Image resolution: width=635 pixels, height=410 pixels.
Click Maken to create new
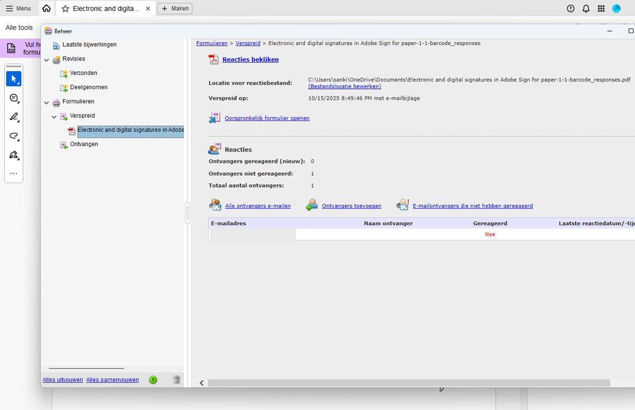click(x=175, y=9)
